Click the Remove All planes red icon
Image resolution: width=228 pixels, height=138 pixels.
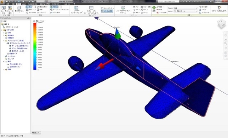pyautogui.click(x=158, y=13)
